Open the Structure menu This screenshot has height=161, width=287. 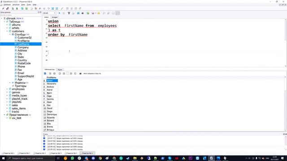click(x=16, y=4)
